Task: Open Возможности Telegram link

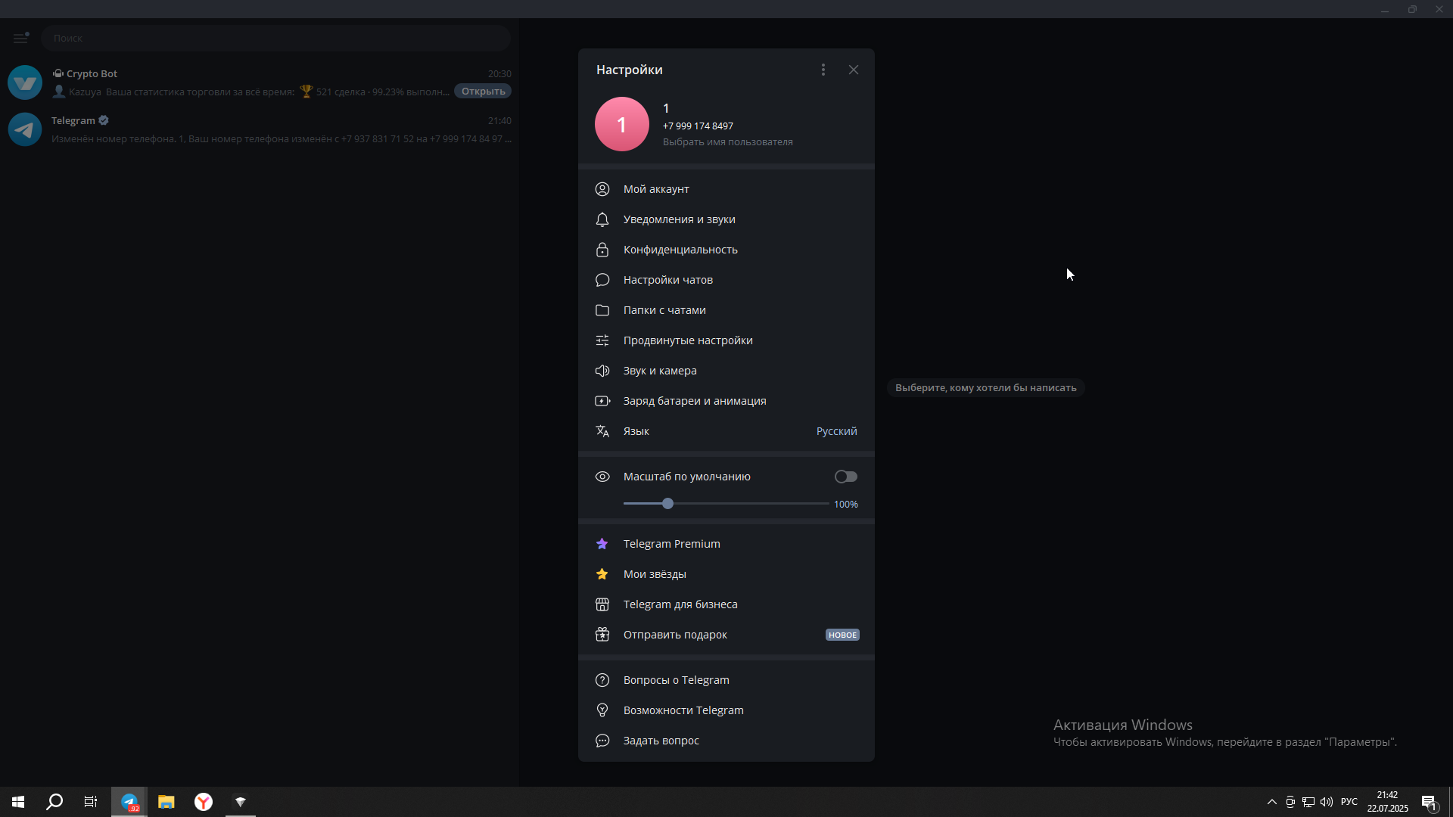Action: click(x=726, y=710)
